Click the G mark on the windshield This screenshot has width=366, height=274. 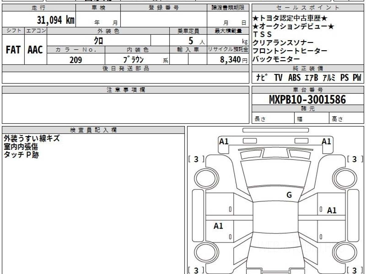click(289, 195)
